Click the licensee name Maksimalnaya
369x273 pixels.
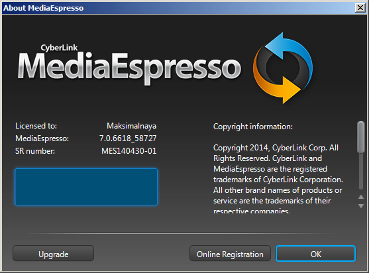[x=132, y=126]
